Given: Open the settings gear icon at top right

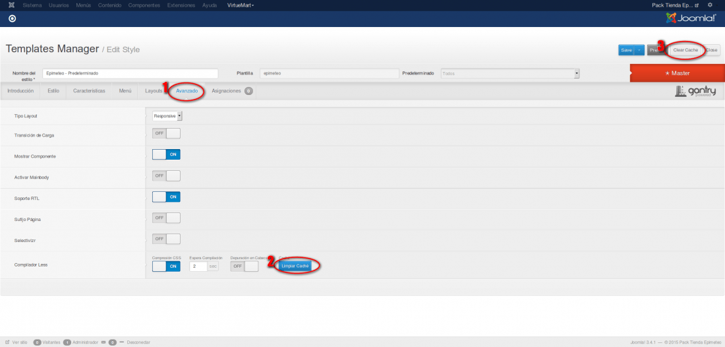Looking at the screenshot, I should click(x=710, y=5).
